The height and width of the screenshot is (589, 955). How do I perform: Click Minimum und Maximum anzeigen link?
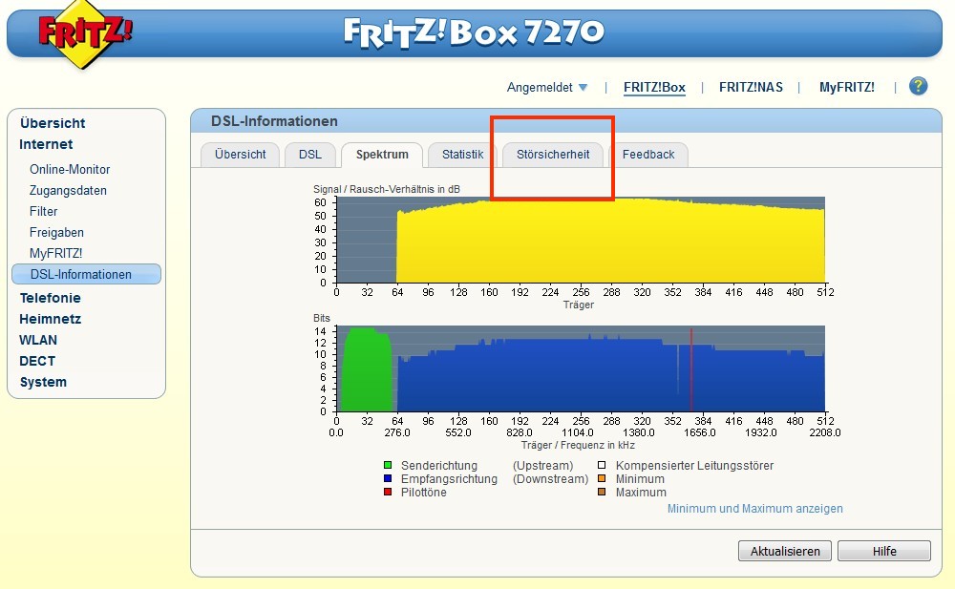point(754,509)
